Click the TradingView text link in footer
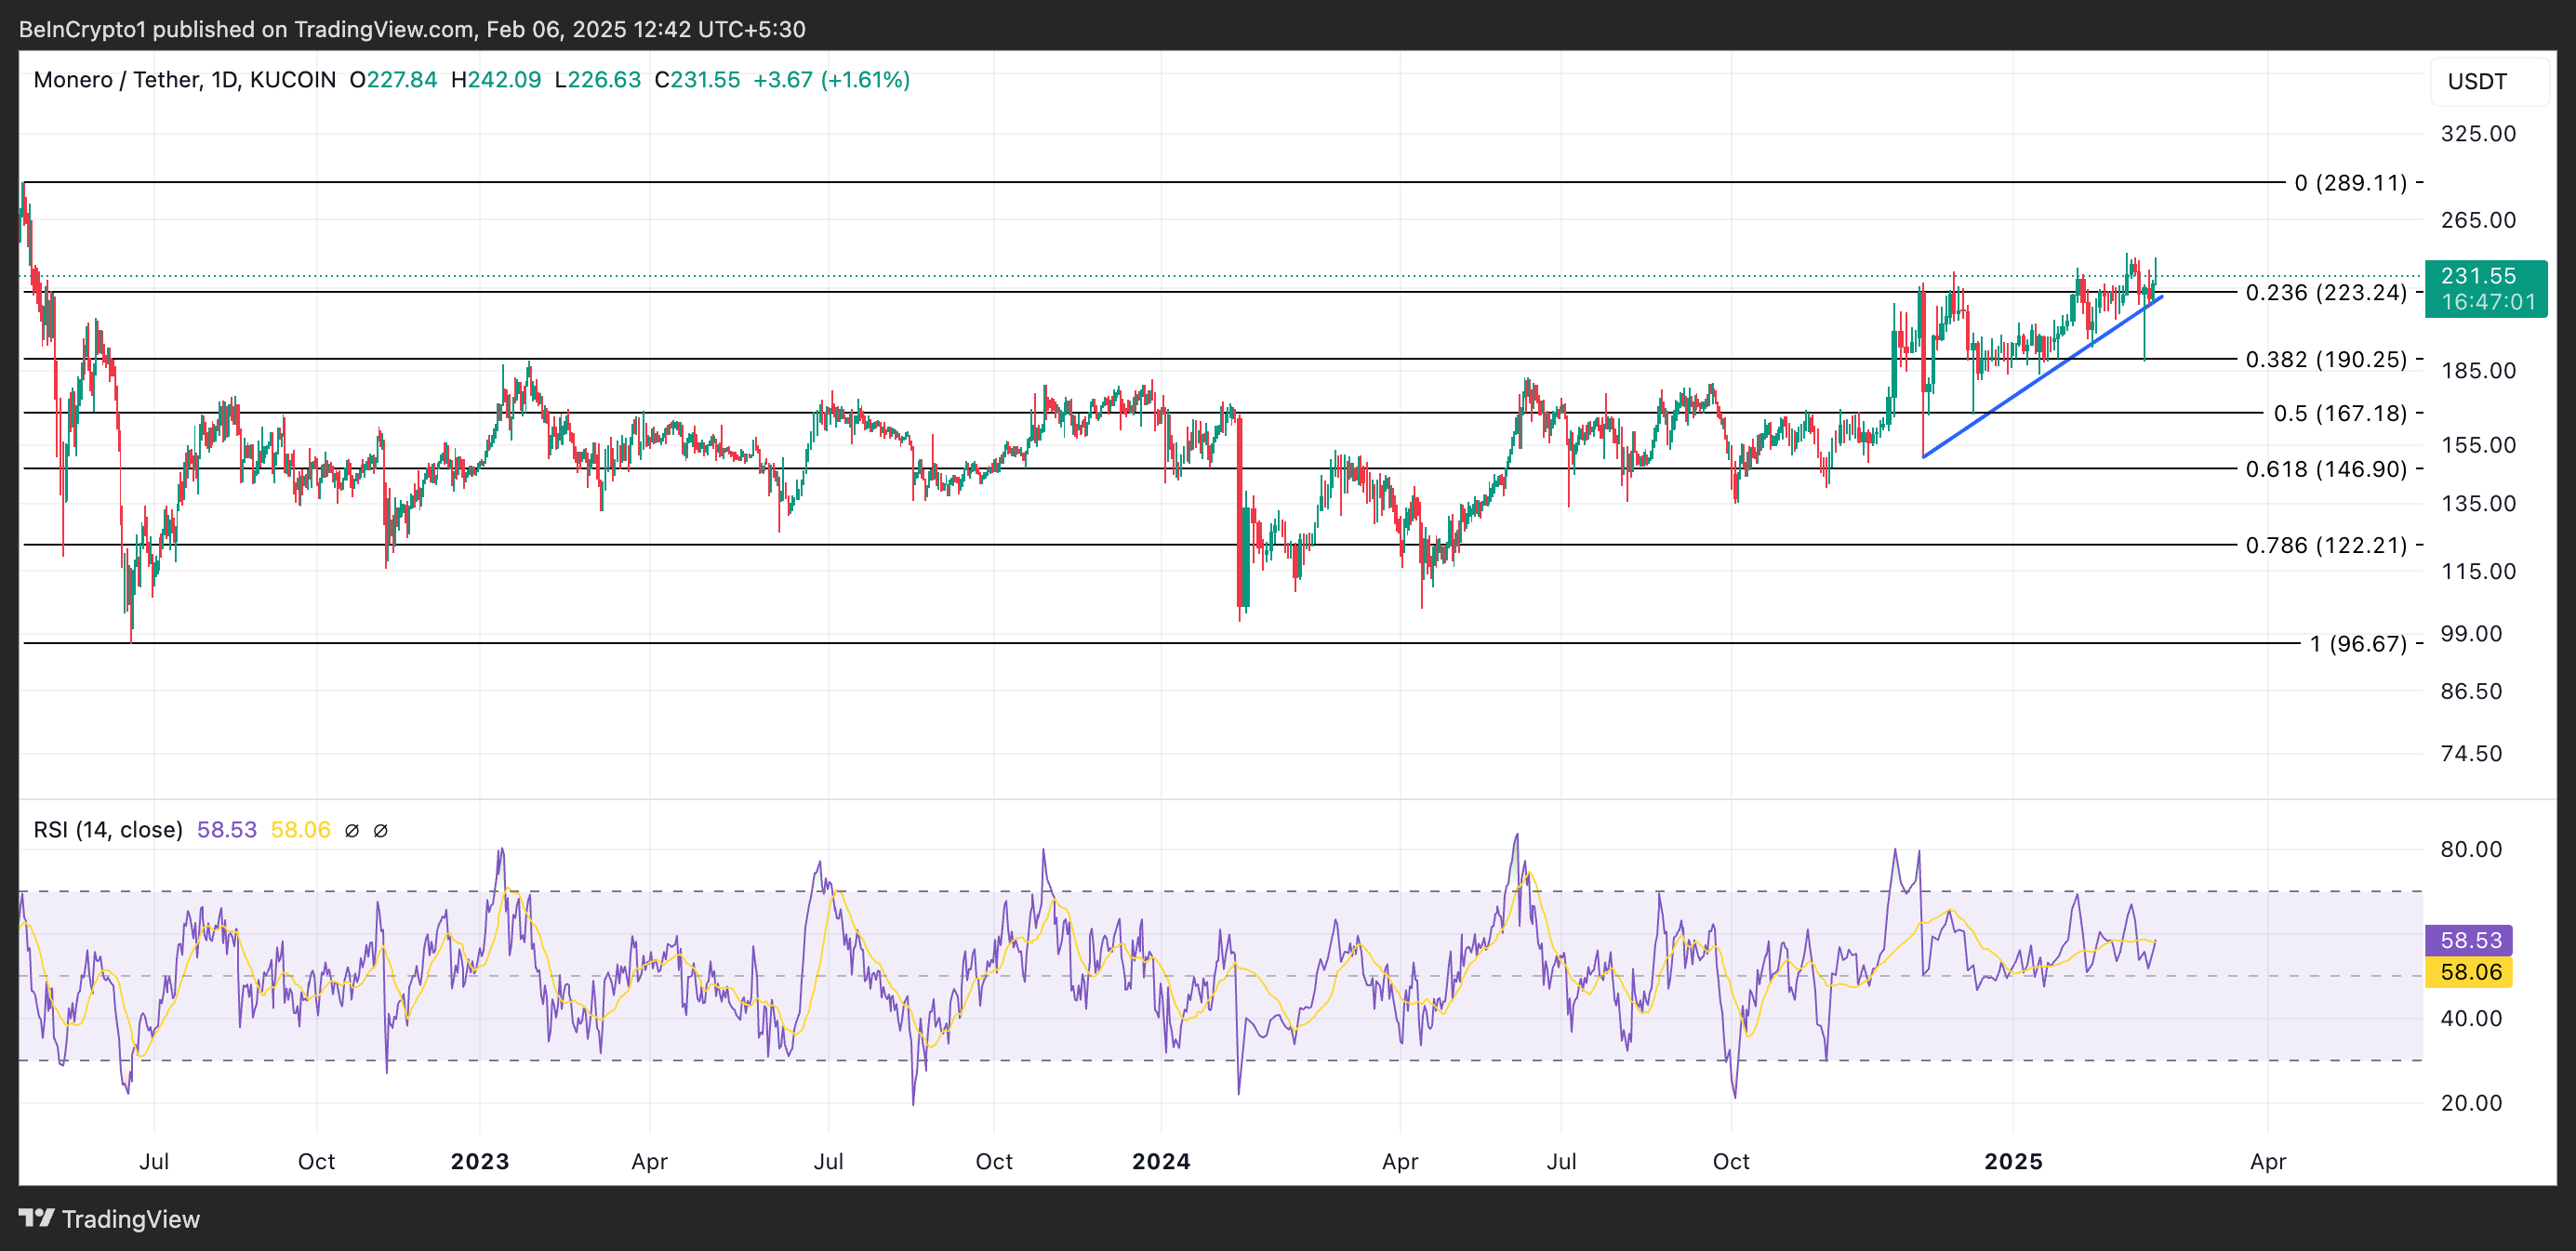 130,1219
